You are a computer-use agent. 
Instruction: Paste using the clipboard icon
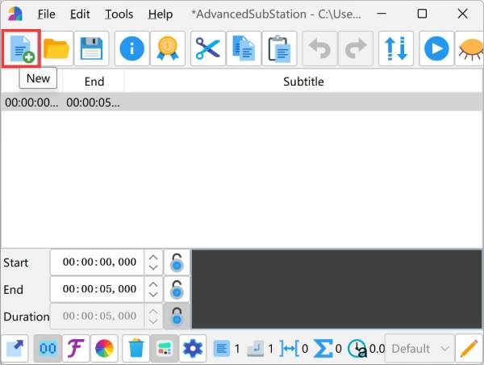(x=279, y=48)
